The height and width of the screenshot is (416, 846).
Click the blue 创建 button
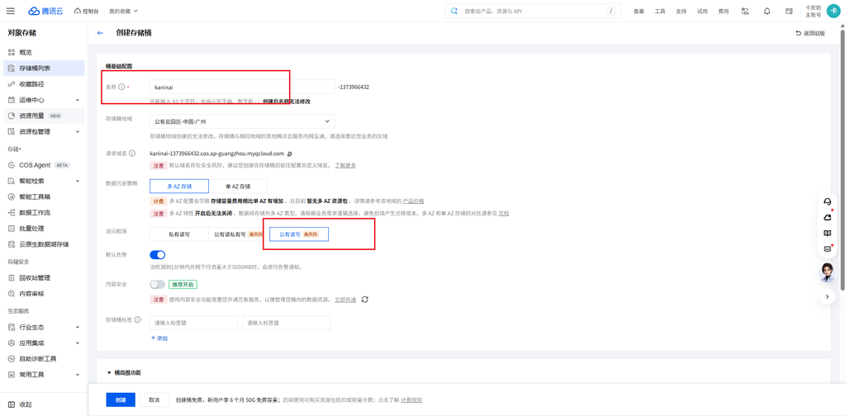pos(121,399)
